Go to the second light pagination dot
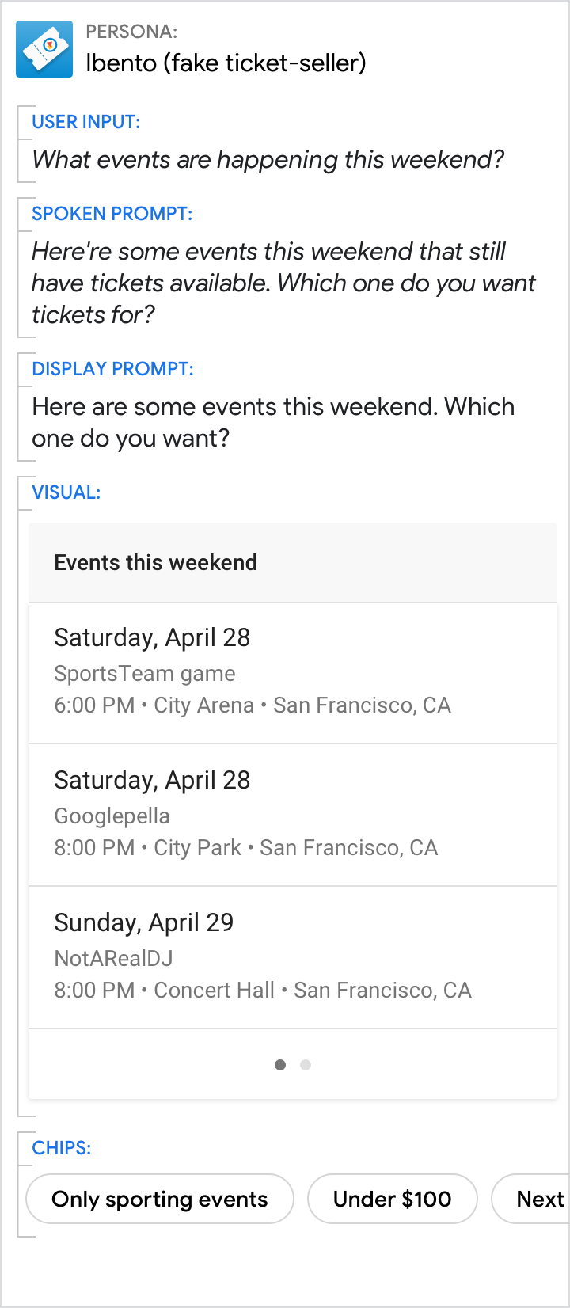The height and width of the screenshot is (1308, 570). pos(306,1065)
